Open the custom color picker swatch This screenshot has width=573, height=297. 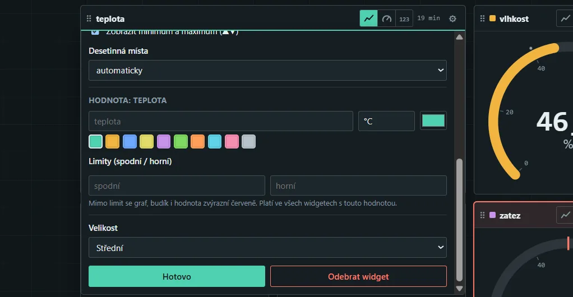[433, 120]
